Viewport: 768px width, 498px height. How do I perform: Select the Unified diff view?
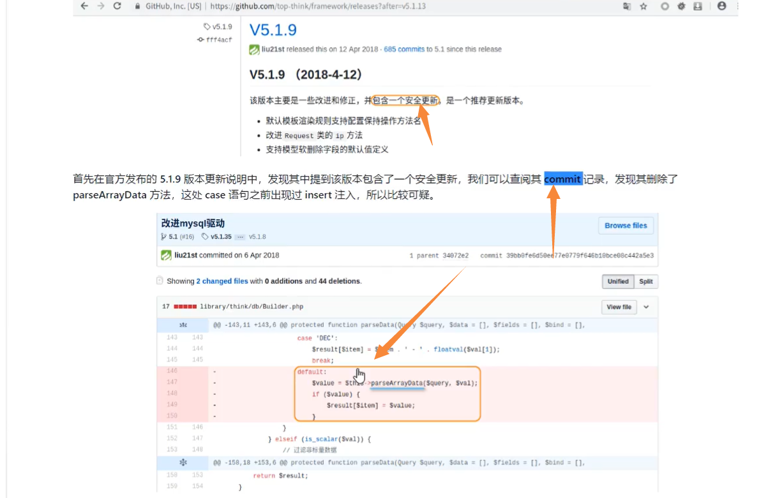(x=618, y=281)
